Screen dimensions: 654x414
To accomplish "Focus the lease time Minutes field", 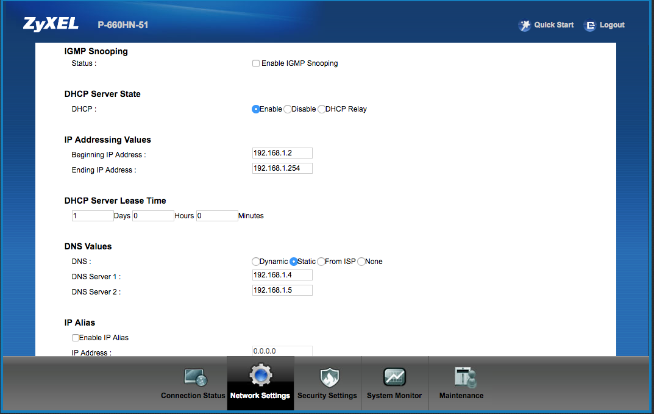I will pyautogui.click(x=217, y=216).
